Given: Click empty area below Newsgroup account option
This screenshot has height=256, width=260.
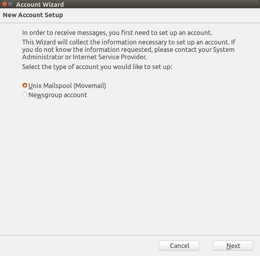Looking at the screenshot, I should tap(130, 163).
